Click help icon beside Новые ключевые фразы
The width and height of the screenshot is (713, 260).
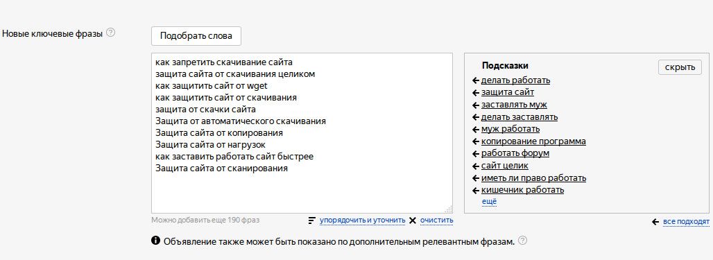tap(110, 33)
